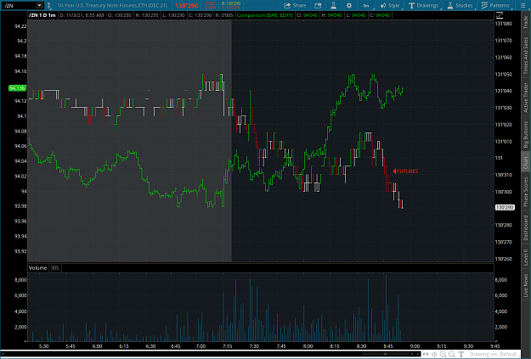Click the scroll right arrow
The width and height of the screenshot is (531, 359).
click(416, 354)
